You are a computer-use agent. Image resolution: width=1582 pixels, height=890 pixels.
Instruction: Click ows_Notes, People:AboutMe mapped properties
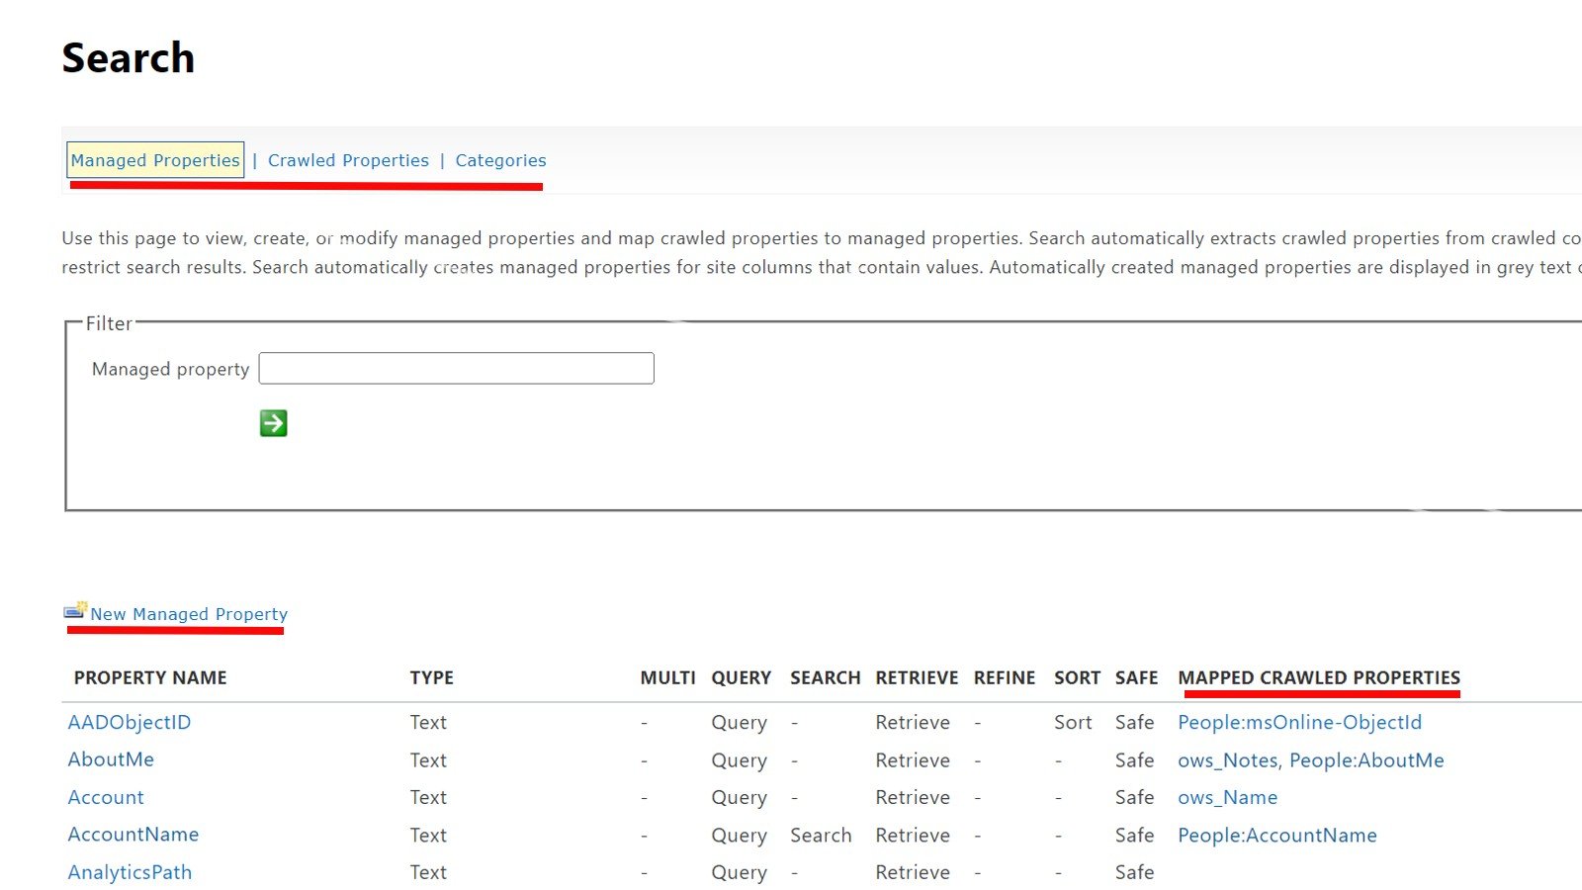tap(1311, 760)
